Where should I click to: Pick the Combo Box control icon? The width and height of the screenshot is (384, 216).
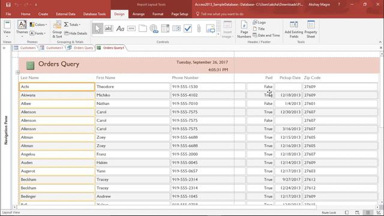(x=176, y=28)
